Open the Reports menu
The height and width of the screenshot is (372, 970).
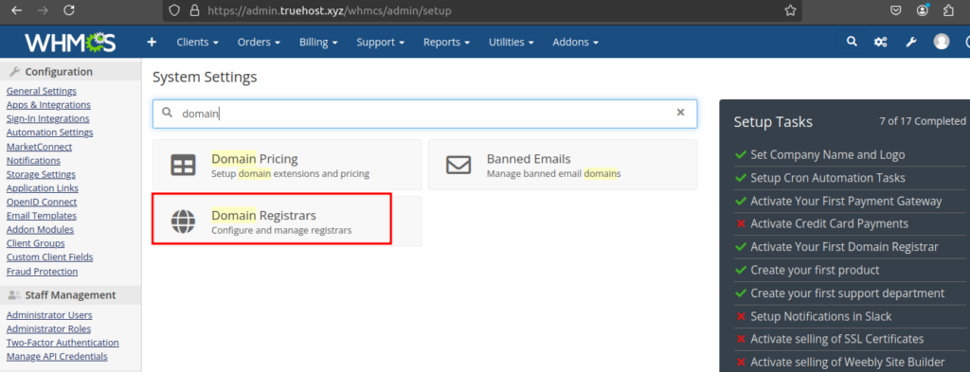pyautogui.click(x=446, y=42)
